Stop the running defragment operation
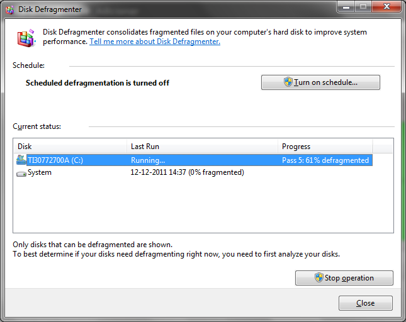This screenshot has height=322, width=406. click(x=344, y=278)
